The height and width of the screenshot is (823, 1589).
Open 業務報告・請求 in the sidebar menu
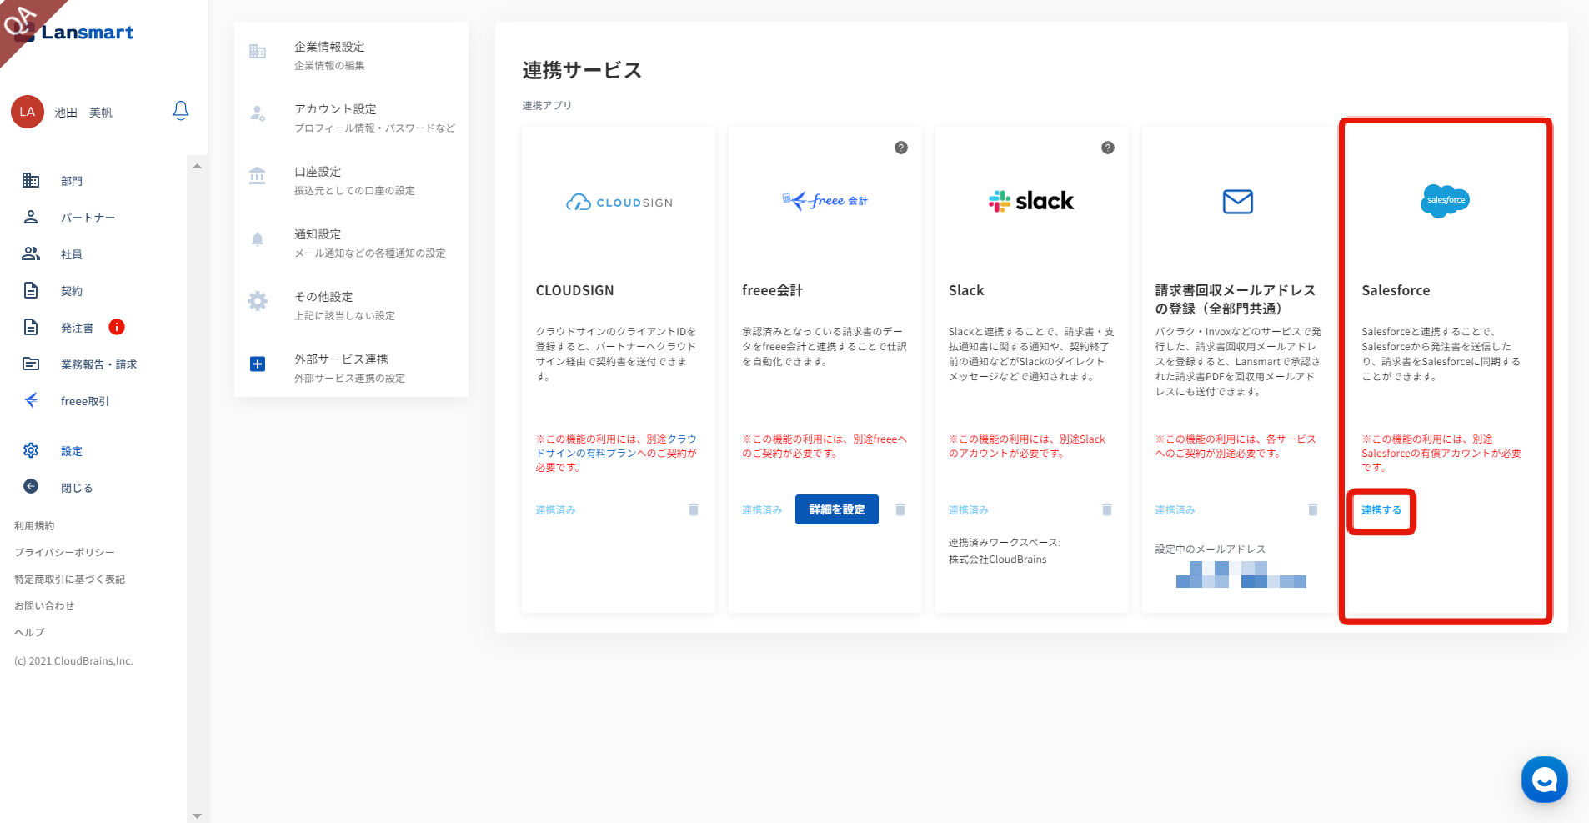click(x=99, y=364)
